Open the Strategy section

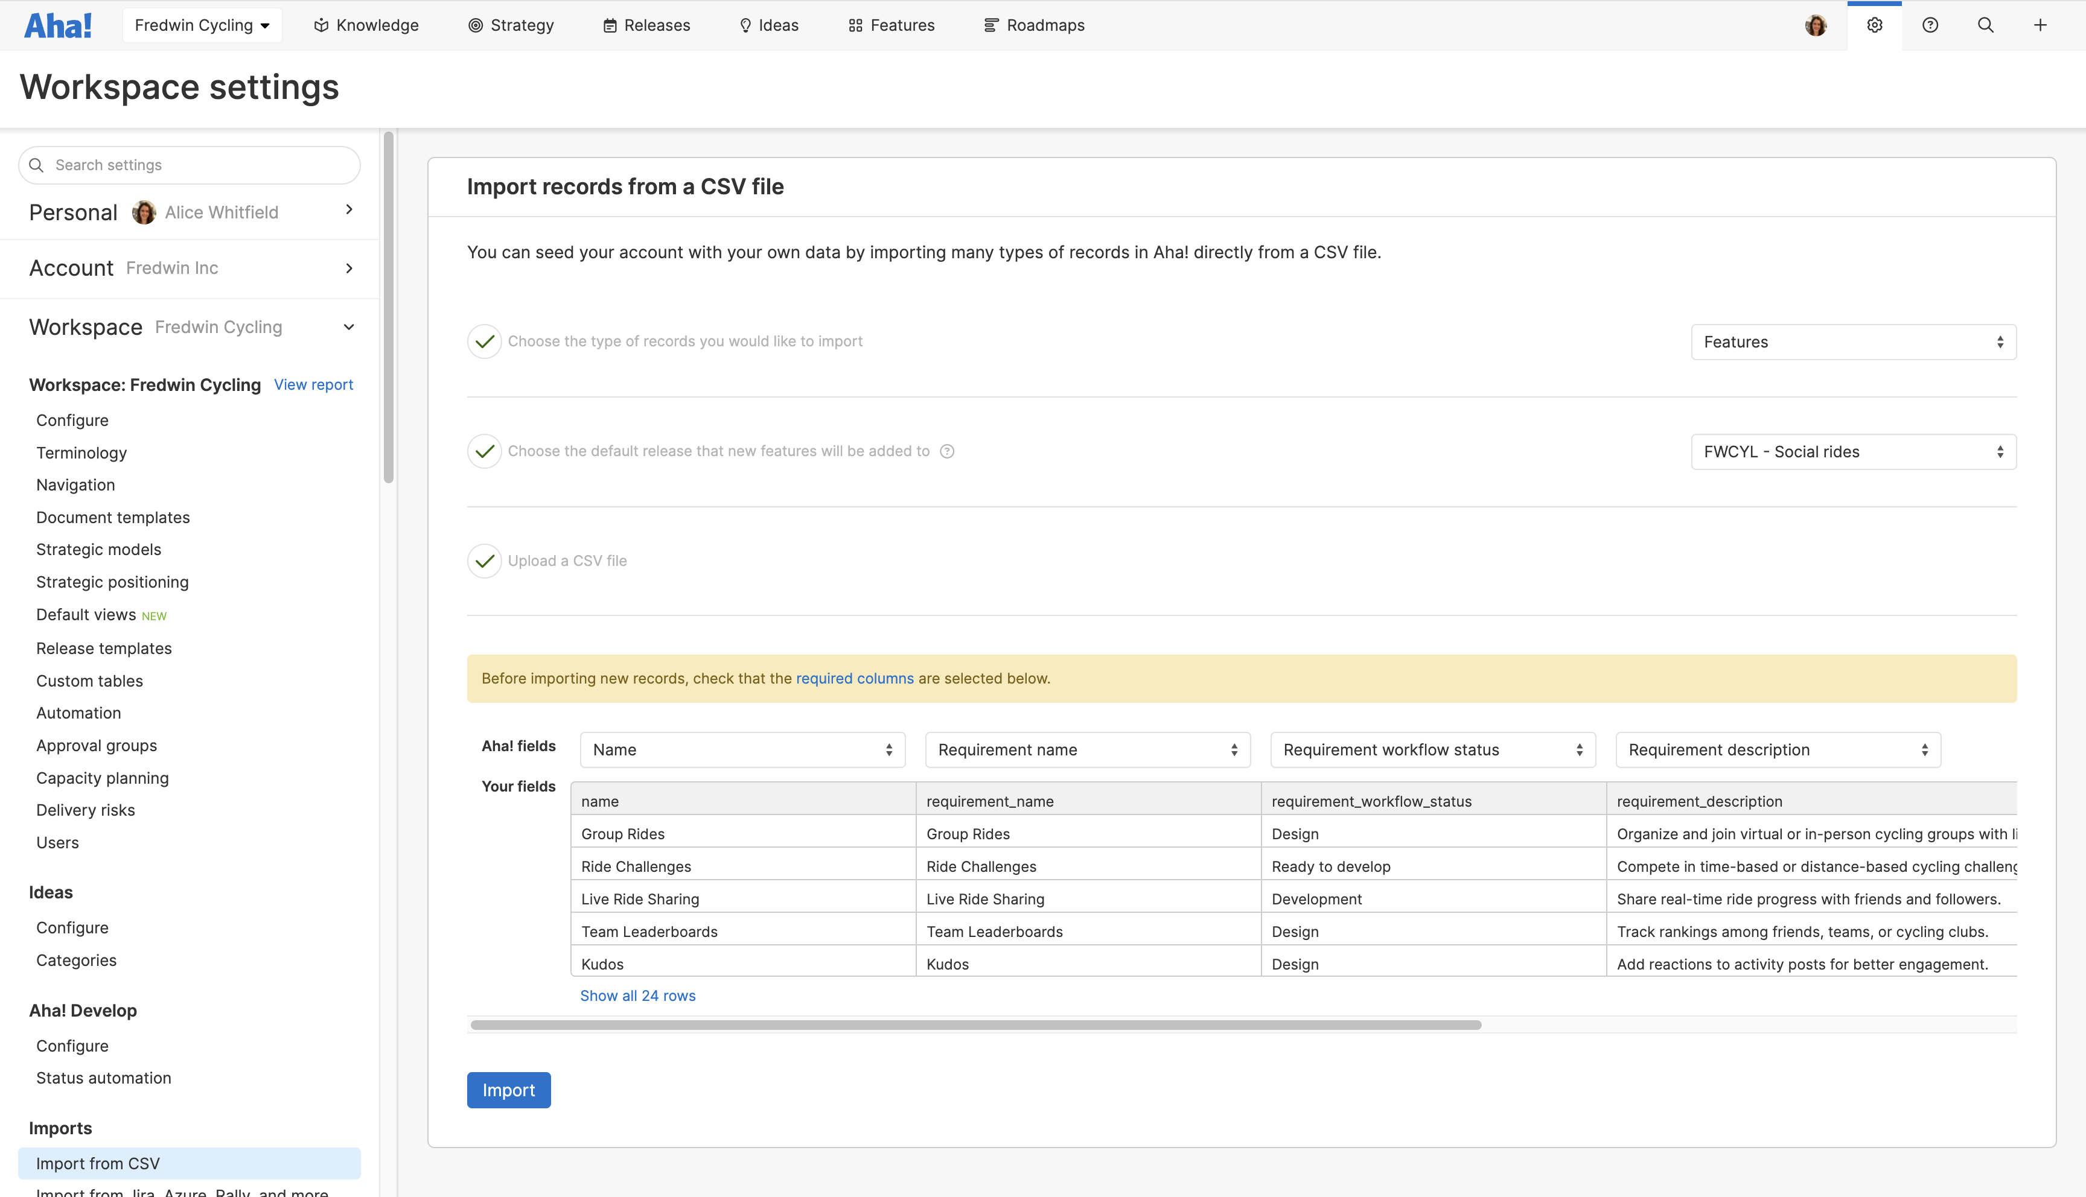pos(510,25)
